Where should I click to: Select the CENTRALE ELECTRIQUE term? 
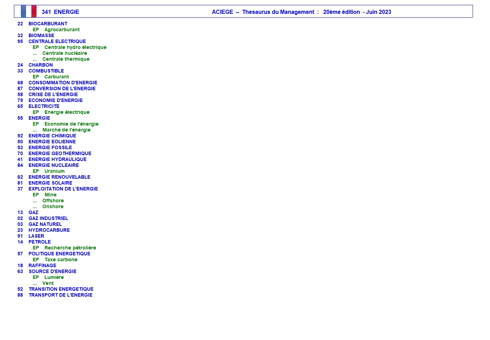pos(57,41)
